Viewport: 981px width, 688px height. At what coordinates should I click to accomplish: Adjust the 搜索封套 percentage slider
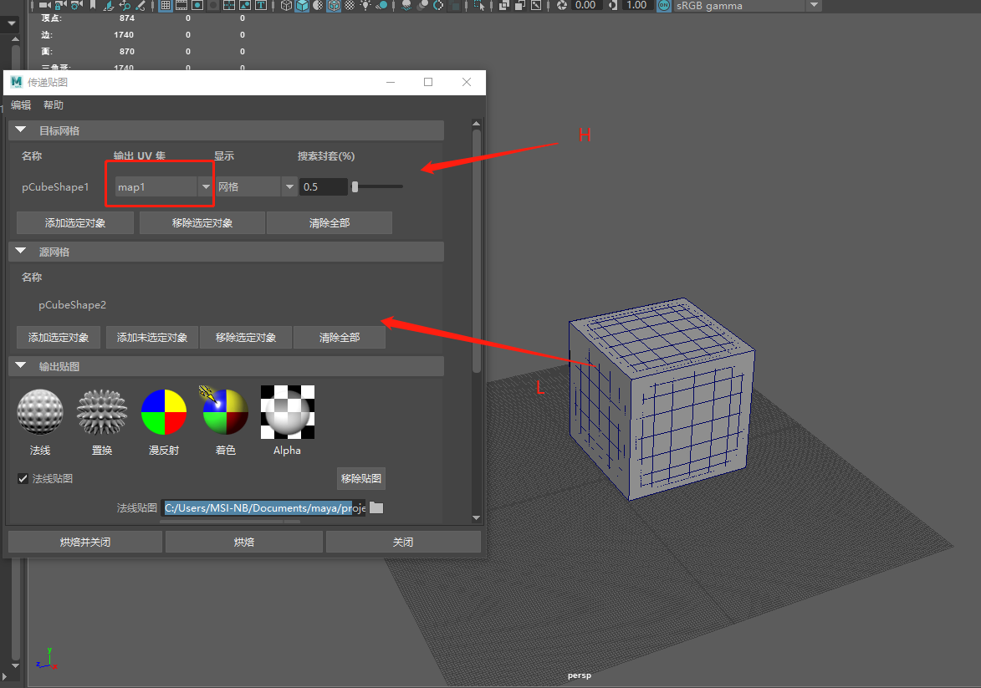click(x=355, y=186)
